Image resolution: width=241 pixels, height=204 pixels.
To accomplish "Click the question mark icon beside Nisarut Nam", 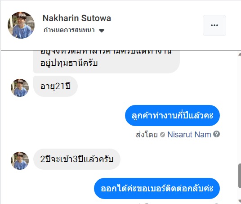I will tap(216, 134).
